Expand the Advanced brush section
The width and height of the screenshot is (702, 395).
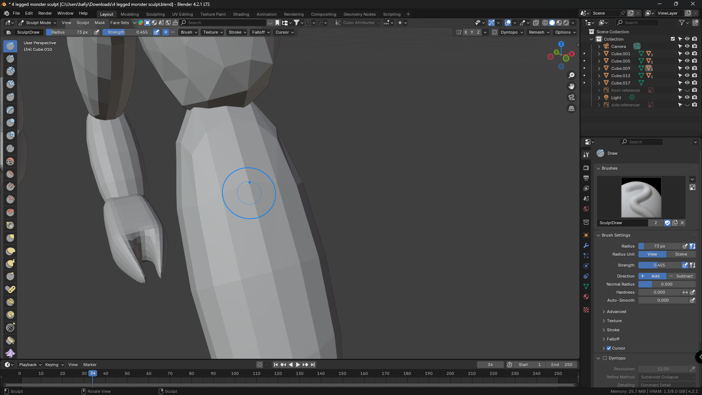coord(616,312)
